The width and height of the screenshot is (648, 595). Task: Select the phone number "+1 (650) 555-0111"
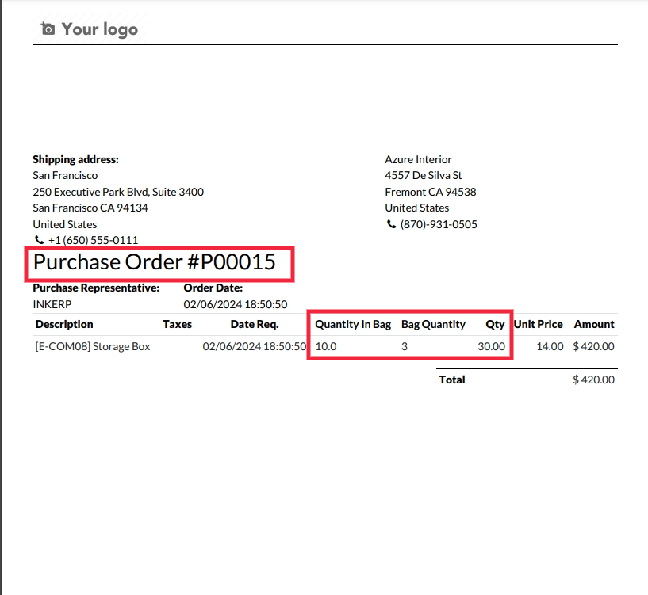point(93,240)
